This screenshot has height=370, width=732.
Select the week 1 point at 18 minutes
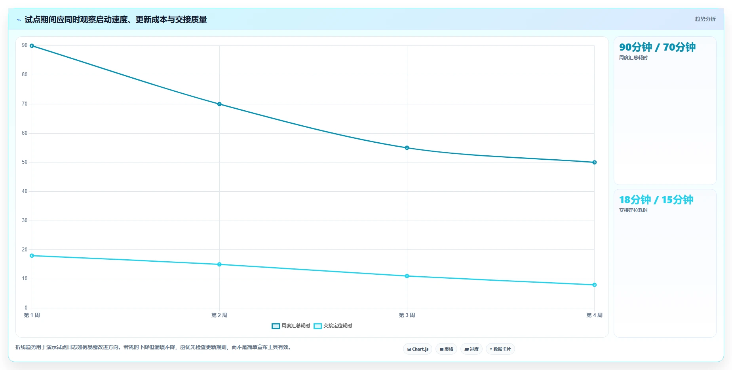pyautogui.click(x=32, y=256)
